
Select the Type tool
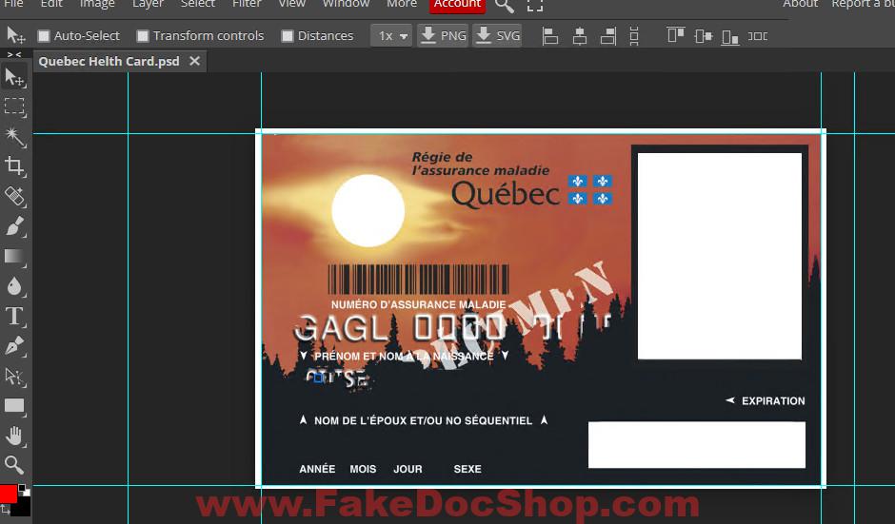pos(14,316)
